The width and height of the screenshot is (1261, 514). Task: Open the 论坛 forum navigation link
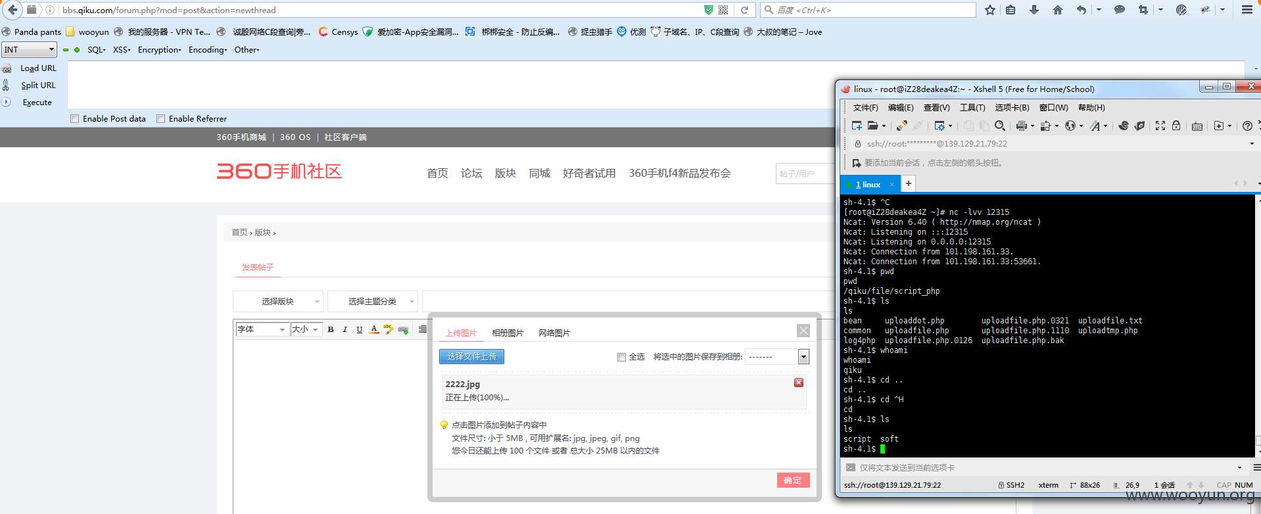pyautogui.click(x=471, y=174)
